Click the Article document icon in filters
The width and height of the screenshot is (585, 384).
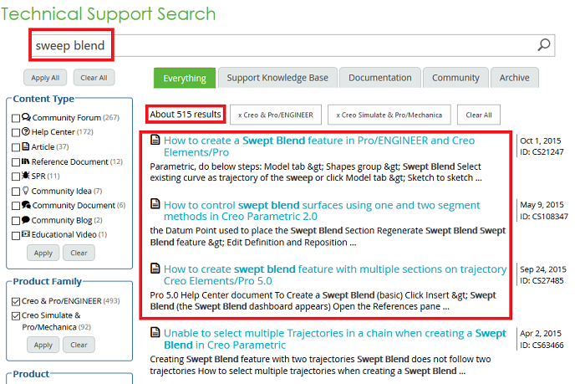pos(25,146)
